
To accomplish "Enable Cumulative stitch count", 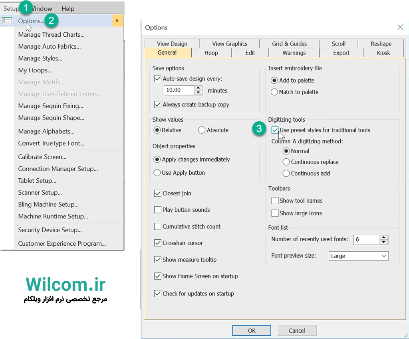I will [157, 226].
